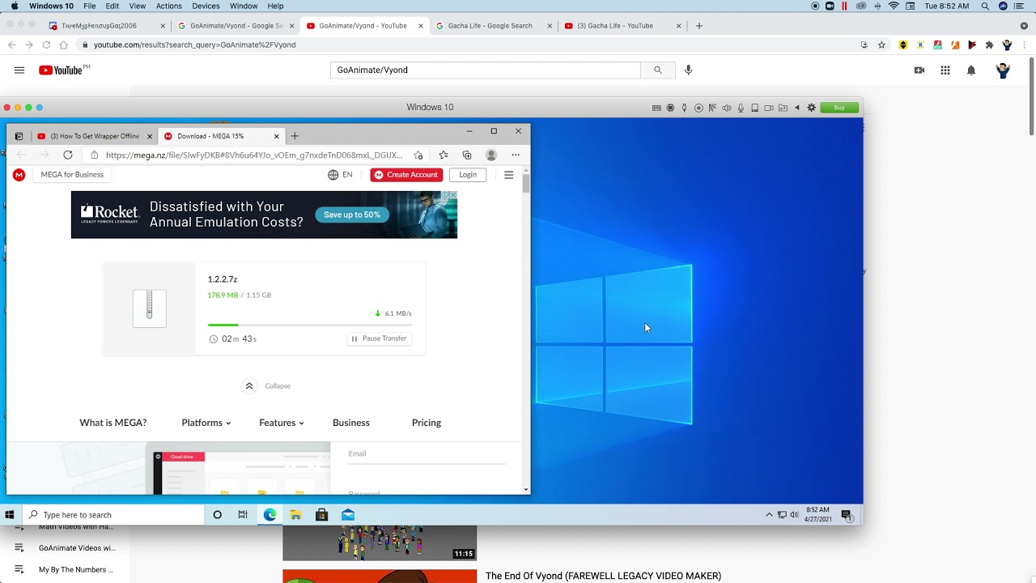Open the Features dropdown on MEGA page

click(x=281, y=423)
